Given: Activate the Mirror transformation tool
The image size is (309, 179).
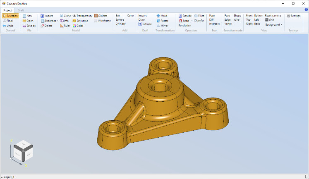Looking at the screenshot, I should (x=163, y=26).
